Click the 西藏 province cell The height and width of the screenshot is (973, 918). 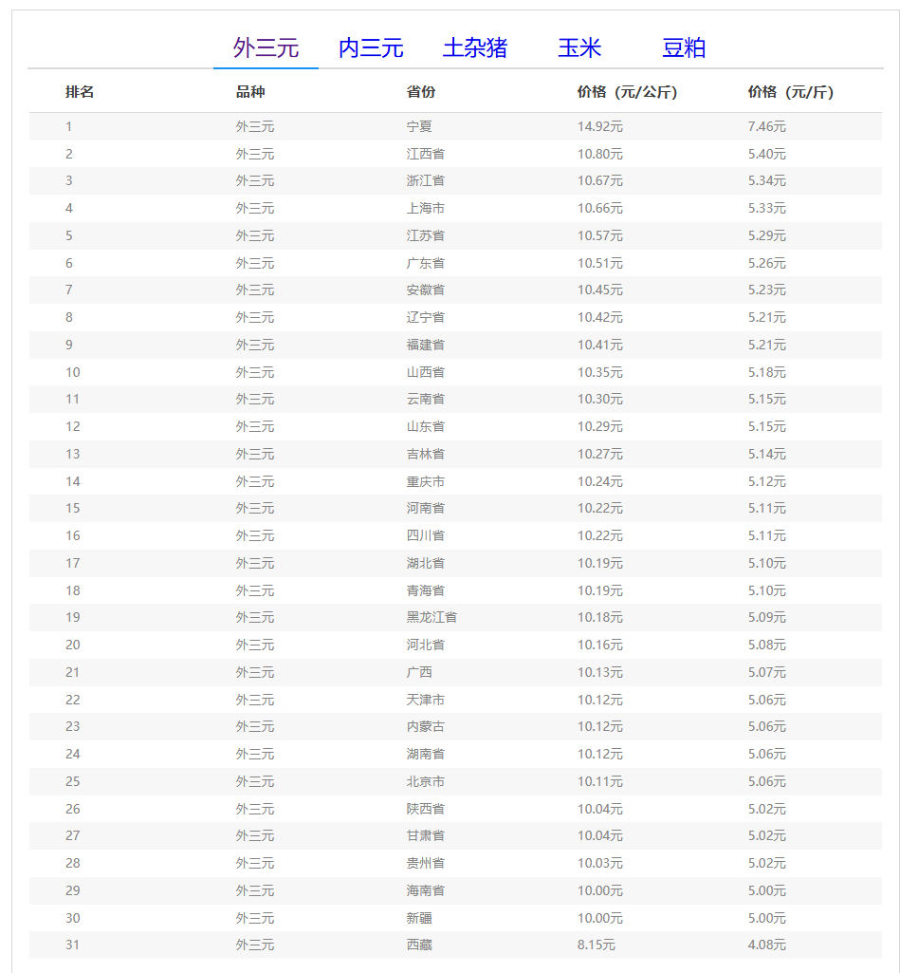coord(419,945)
